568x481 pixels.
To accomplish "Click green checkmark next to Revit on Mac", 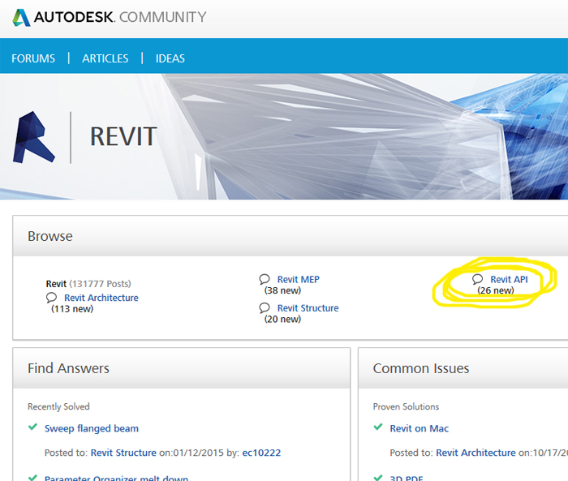I will click(x=378, y=427).
